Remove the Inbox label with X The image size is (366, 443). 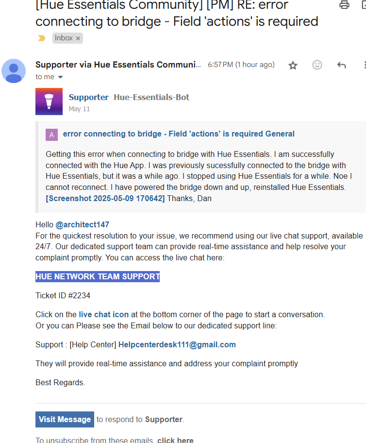(78, 38)
